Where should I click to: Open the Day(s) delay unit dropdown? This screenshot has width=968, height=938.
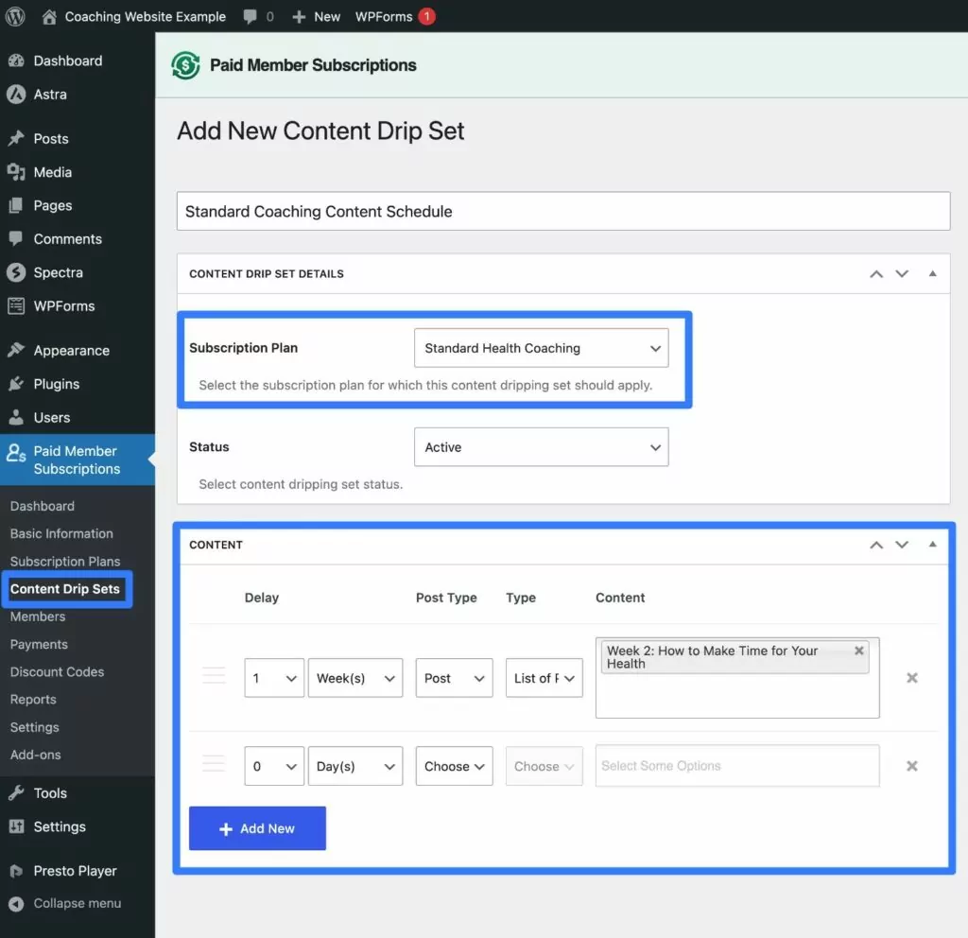tap(355, 766)
